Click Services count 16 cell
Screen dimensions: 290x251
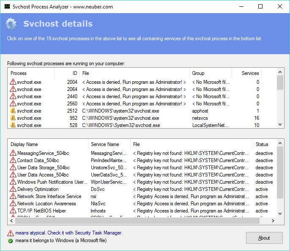[257, 118]
